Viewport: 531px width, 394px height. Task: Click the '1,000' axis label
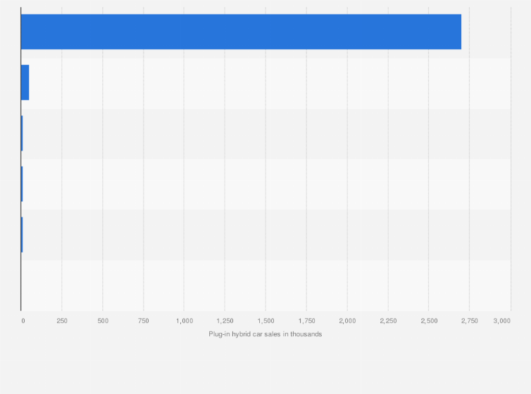point(185,321)
